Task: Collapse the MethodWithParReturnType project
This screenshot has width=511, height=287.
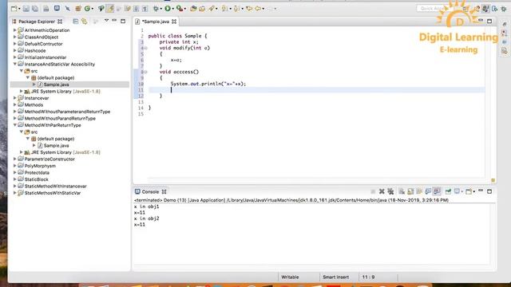Action: point(14,125)
